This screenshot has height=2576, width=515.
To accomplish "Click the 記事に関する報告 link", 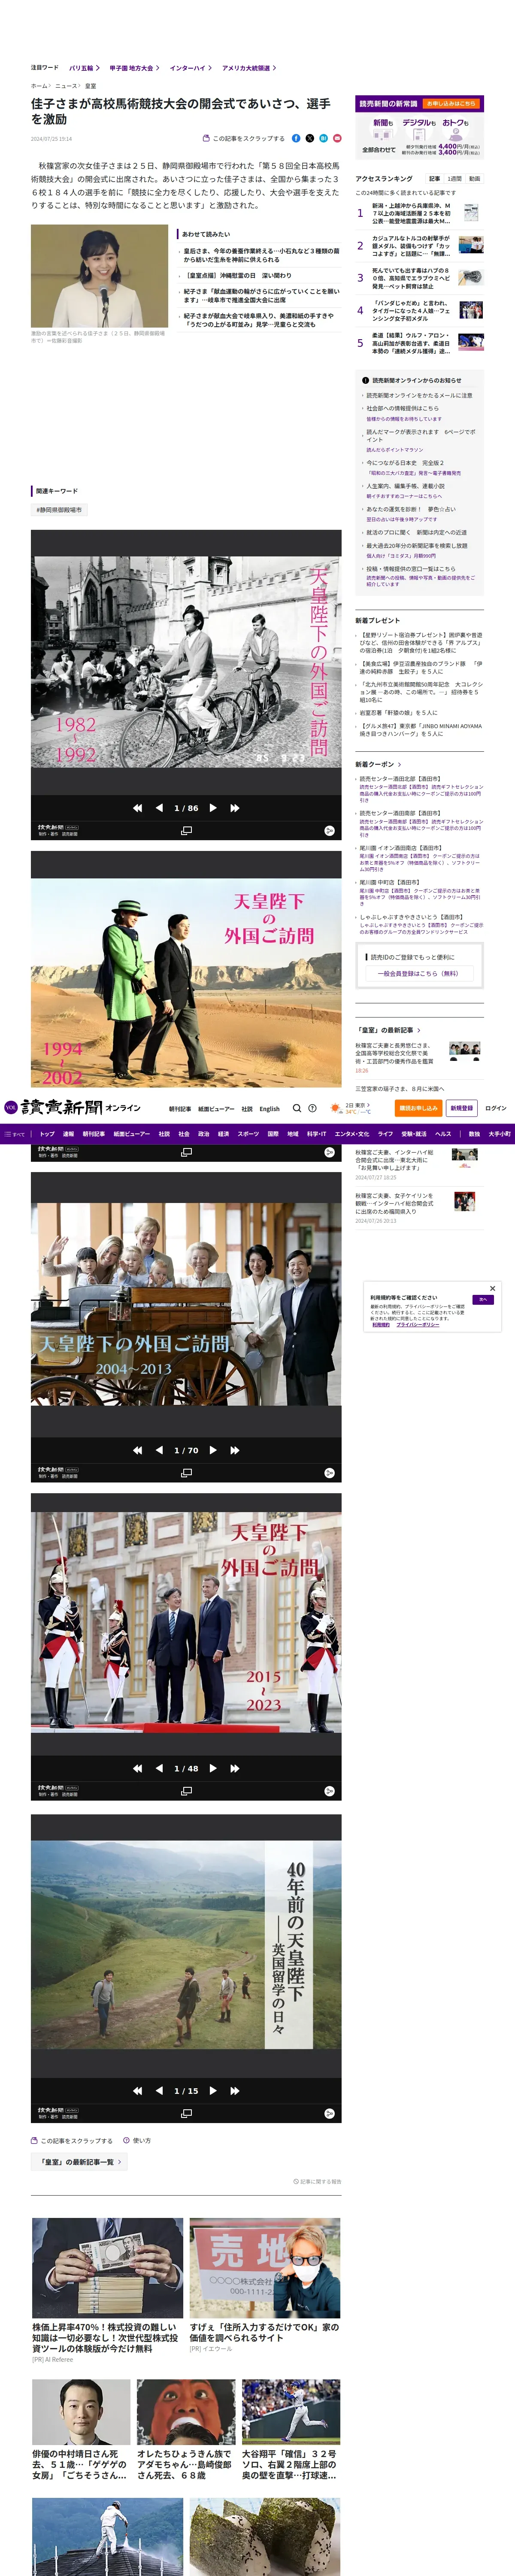I will pyautogui.click(x=317, y=2181).
